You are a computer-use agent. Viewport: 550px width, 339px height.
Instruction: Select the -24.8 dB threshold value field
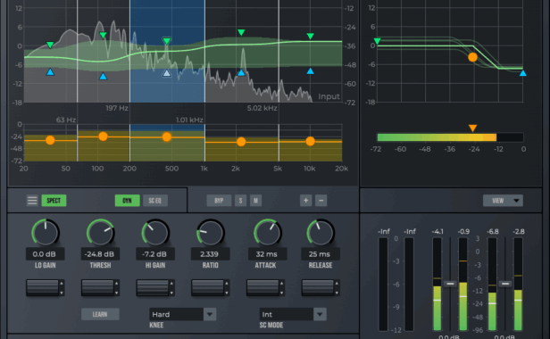pyautogui.click(x=100, y=254)
